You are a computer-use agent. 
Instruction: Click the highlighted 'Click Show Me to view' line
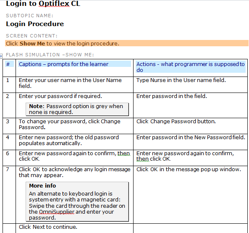click(126, 43)
